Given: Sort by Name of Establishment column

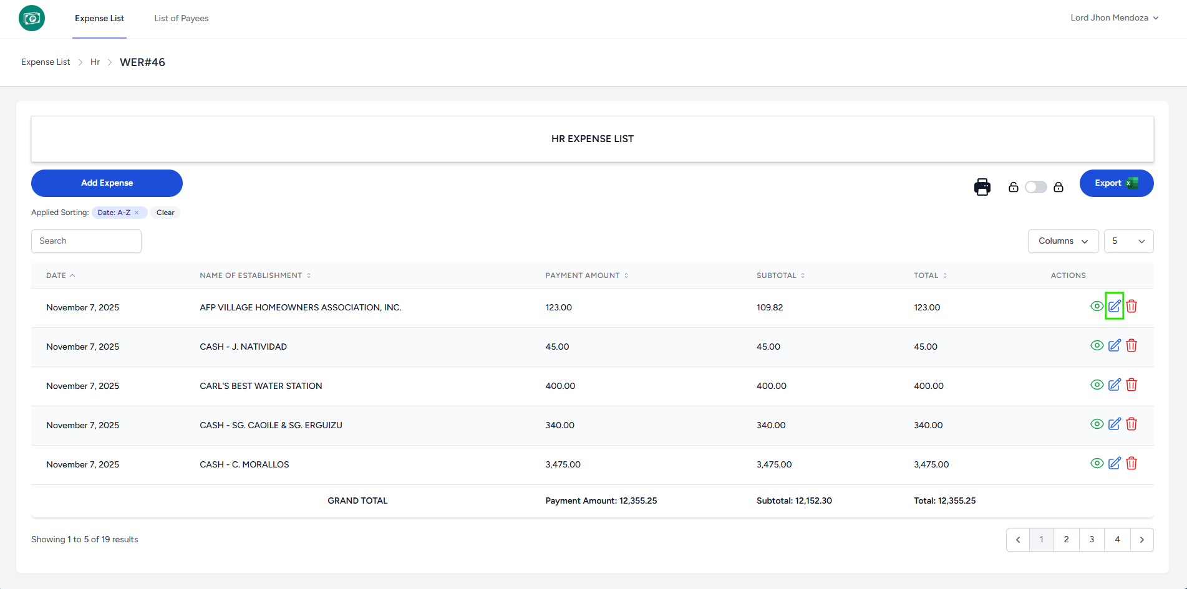Looking at the screenshot, I should click(x=255, y=275).
